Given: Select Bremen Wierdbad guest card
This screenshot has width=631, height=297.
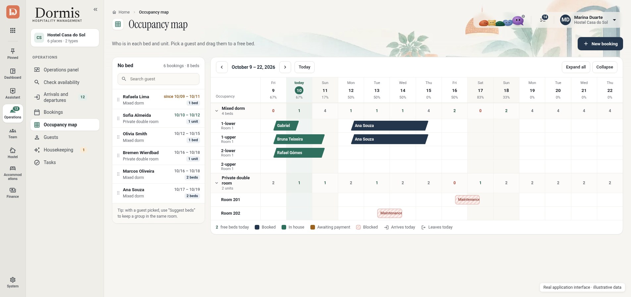Looking at the screenshot, I should click(x=158, y=155).
